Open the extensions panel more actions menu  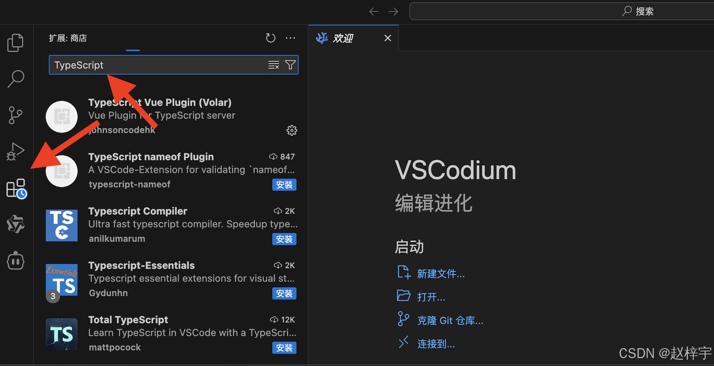pos(291,38)
